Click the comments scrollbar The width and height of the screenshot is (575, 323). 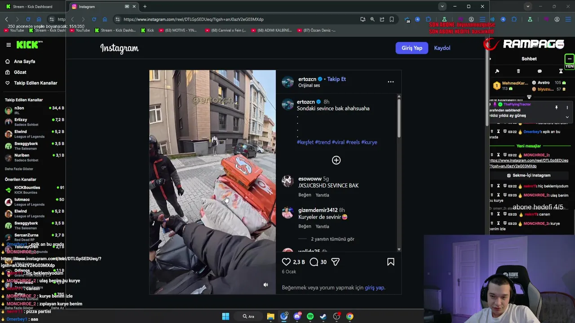pos(398,119)
